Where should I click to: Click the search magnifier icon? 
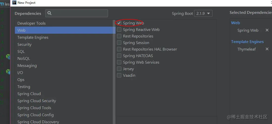49,13
